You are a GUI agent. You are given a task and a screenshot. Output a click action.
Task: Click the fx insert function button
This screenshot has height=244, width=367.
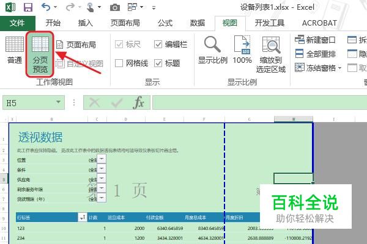point(138,102)
